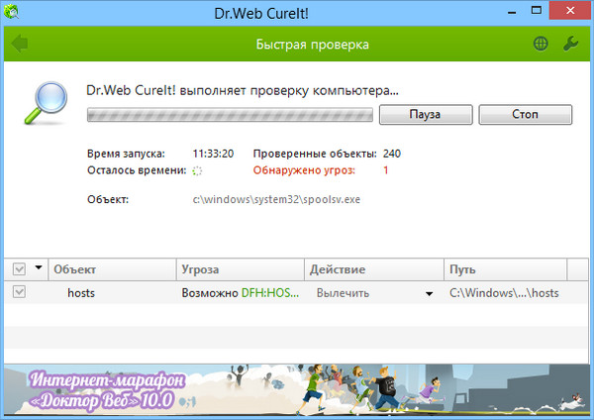Maximize the Dr.Web CureIt! window
The height and width of the screenshot is (420, 594).
[x=537, y=11]
